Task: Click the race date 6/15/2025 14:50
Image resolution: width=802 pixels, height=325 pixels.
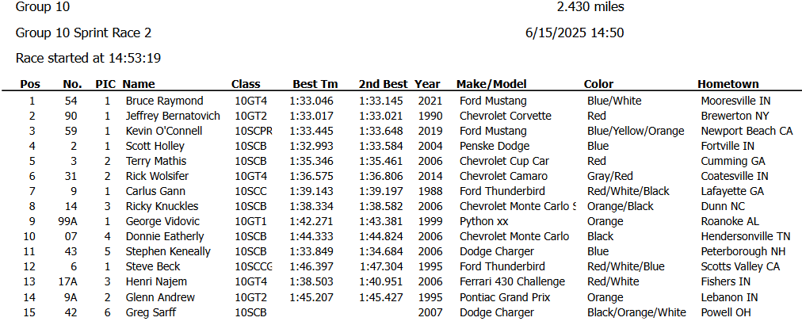Action: (x=575, y=33)
